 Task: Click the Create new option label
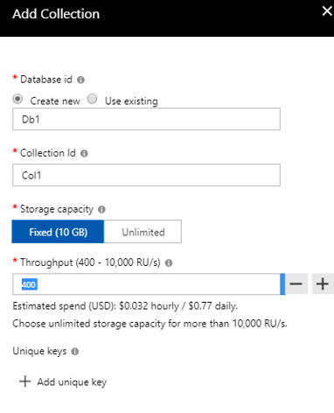[55, 101]
